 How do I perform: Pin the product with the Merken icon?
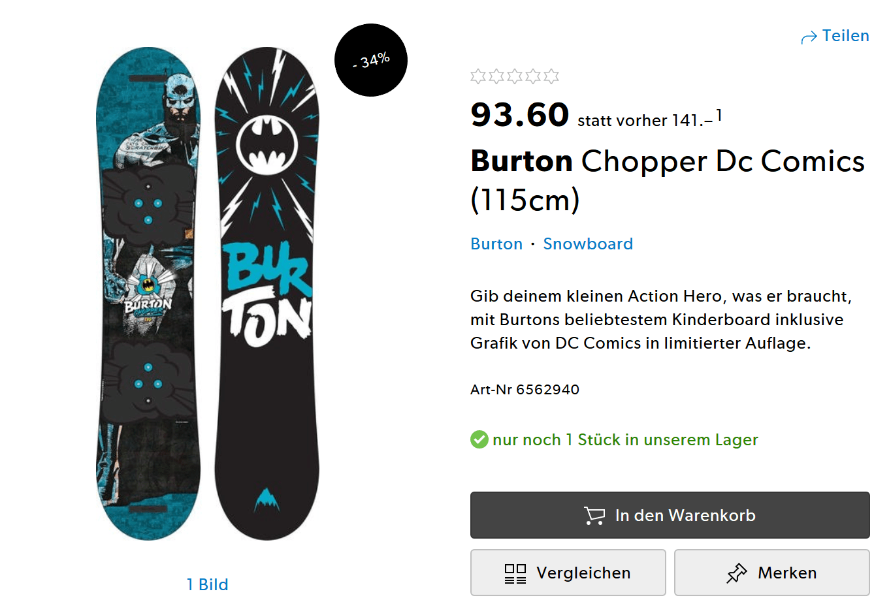[x=737, y=573]
